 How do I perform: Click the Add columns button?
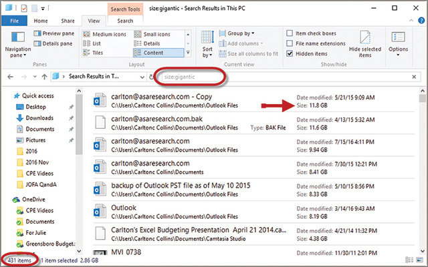[241, 43]
